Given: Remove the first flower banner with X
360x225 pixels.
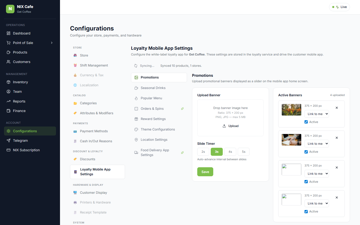Looking at the screenshot, I should pyautogui.click(x=337, y=108).
